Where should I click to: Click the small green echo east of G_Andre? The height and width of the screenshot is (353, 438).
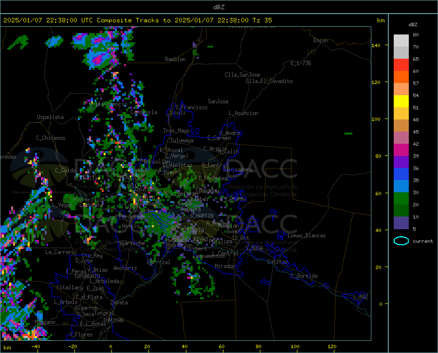(348, 134)
